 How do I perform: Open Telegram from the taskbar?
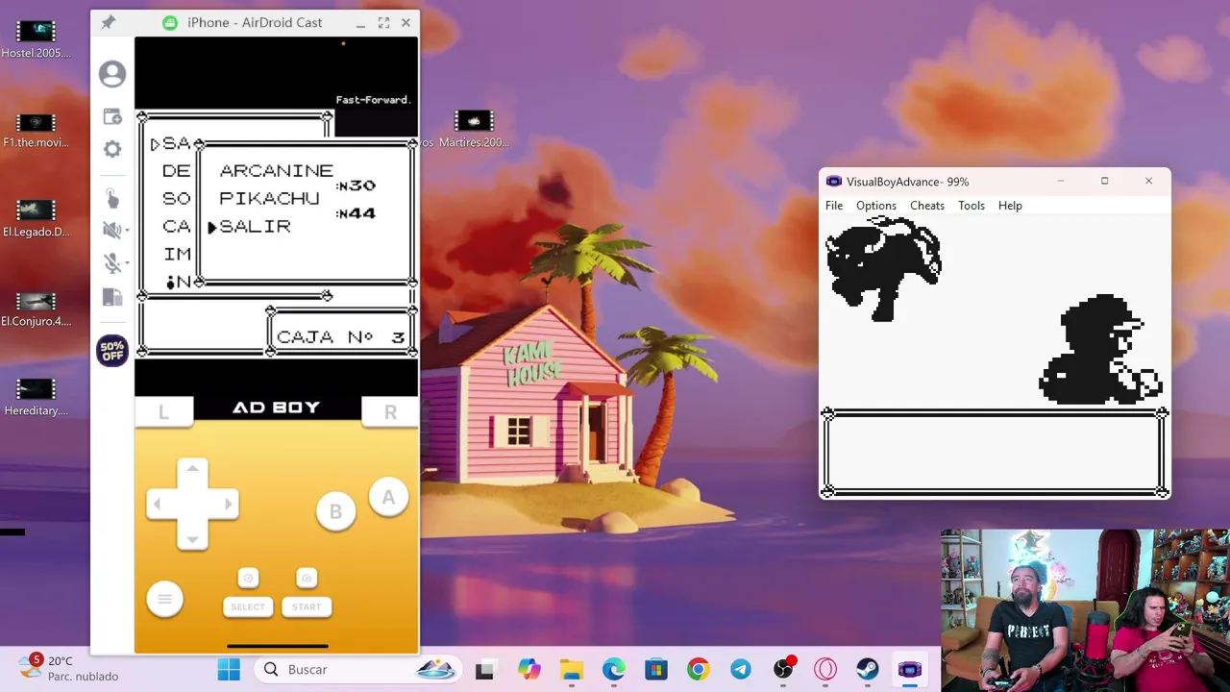741,670
